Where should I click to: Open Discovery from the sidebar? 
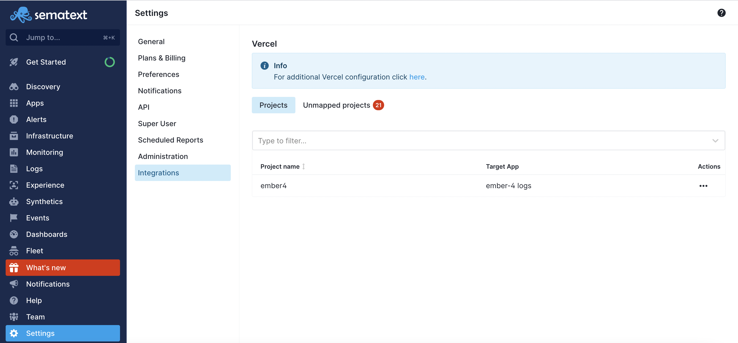[x=43, y=86]
